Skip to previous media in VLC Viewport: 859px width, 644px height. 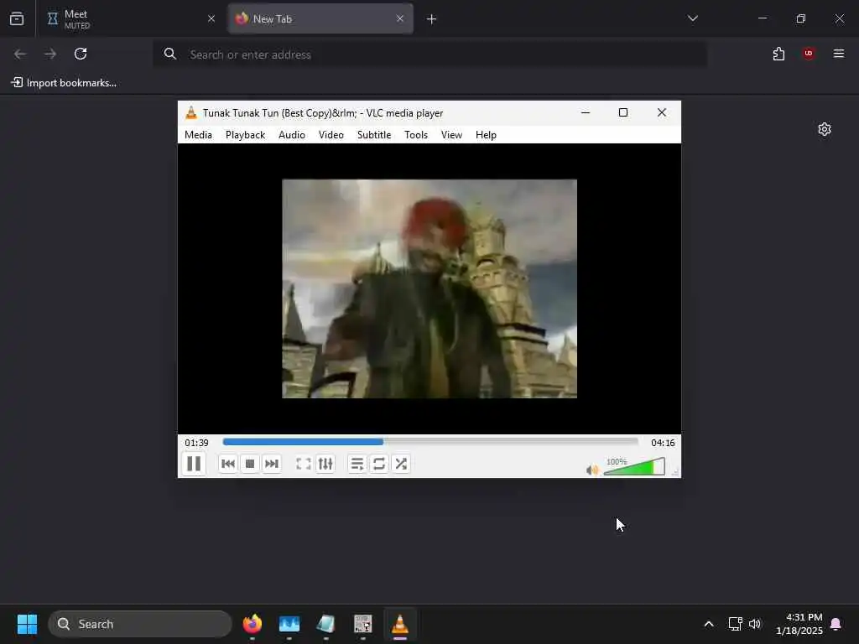[x=228, y=464]
